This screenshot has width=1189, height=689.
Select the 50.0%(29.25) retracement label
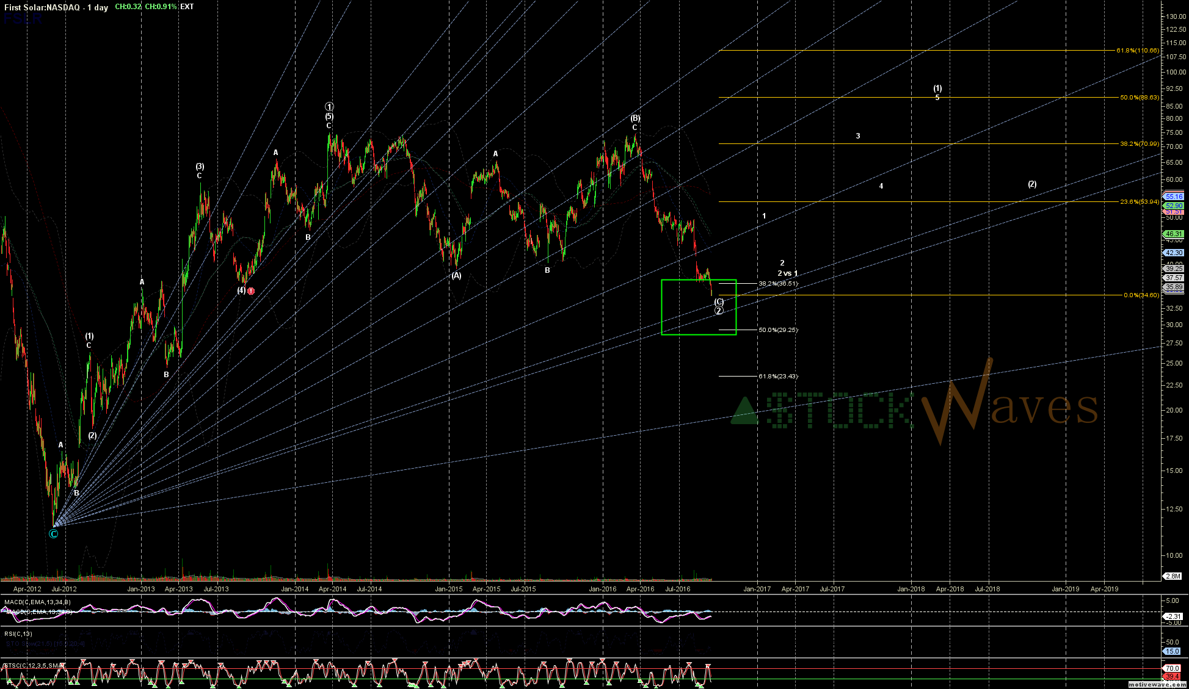pyautogui.click(x=778, y=330)
